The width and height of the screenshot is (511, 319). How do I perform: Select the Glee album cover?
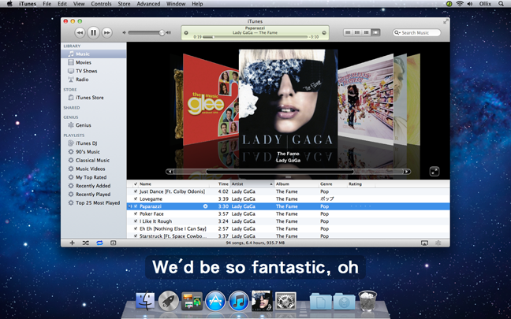click(x=211, y=99)
